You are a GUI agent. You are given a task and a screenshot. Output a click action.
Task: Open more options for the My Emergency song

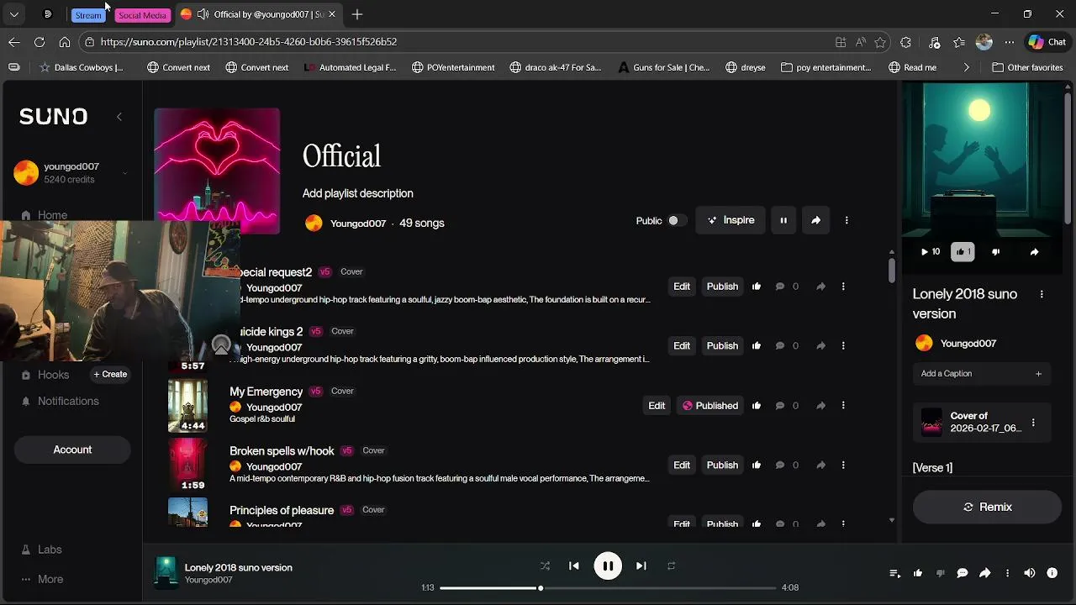pyautogui.click(x=843, y=406)
